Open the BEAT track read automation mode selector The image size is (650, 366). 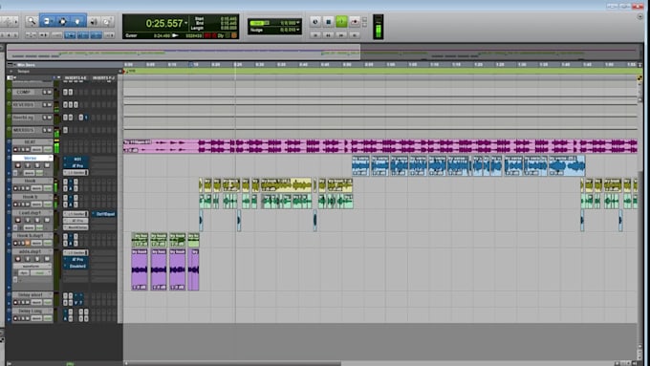click(48, 150)
